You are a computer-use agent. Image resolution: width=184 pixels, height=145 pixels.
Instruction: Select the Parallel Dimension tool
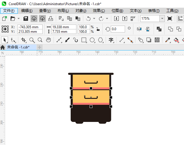[122, 40]
